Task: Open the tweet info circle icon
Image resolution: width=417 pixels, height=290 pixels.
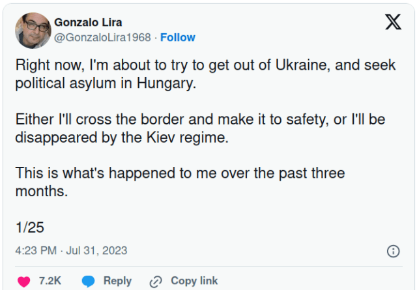Action: tap(393, 251)
